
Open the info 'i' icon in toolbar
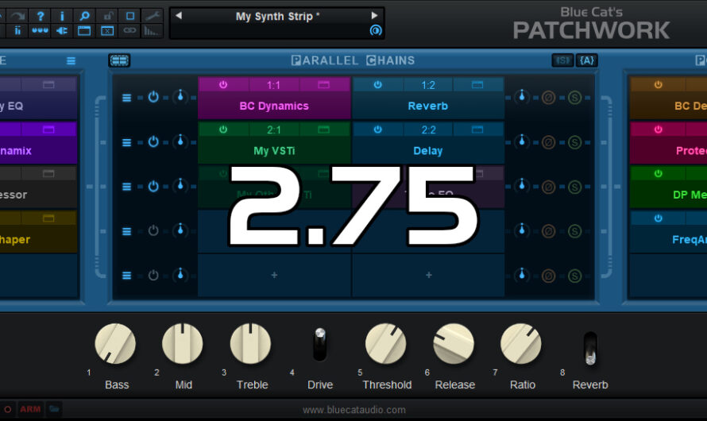coord(62,16)
